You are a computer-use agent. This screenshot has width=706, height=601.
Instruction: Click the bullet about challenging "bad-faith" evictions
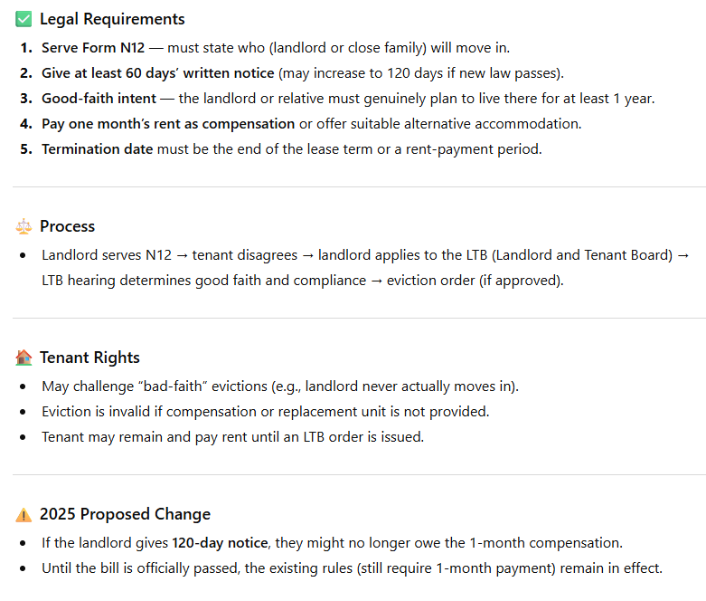coord(280,386)
